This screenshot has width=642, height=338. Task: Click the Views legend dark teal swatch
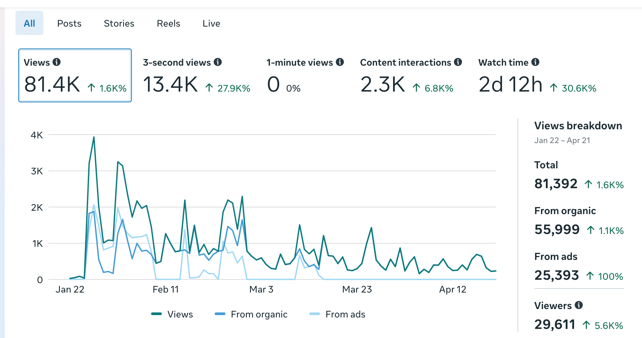coord(156,314)
